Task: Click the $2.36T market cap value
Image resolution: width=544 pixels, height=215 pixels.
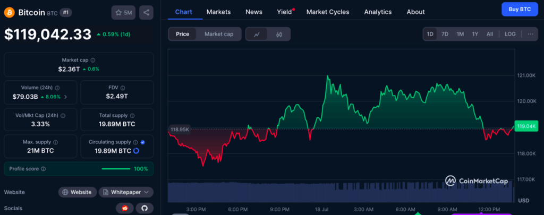Action: tap(69, 69)
